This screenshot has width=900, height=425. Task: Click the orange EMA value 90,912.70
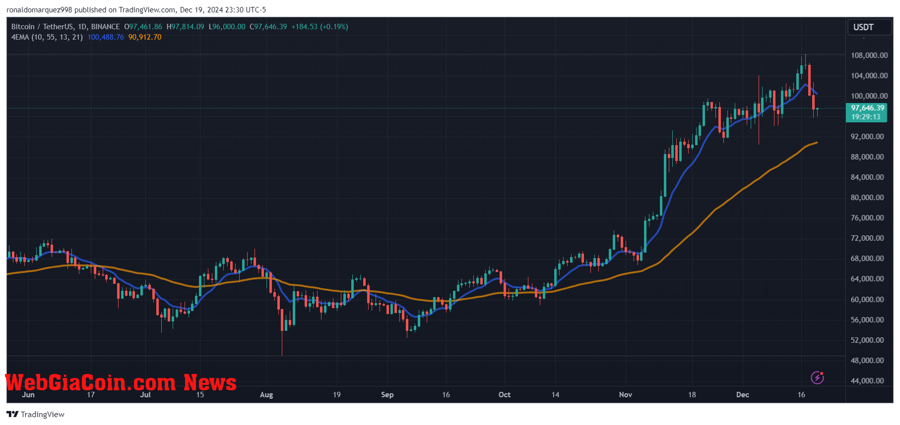click(145, 37)
